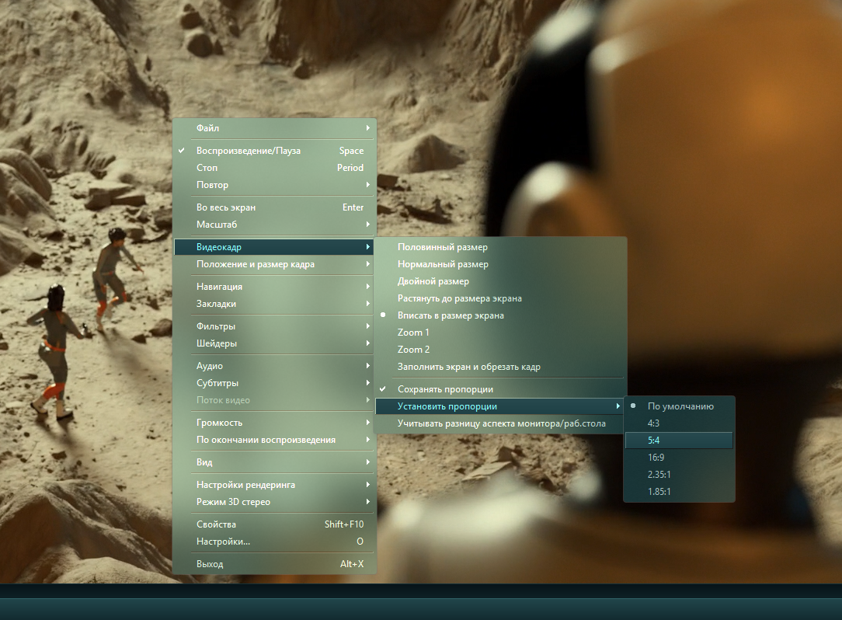Select Половинный размер
Image resolution: width=842 pixels, height=620 pixels.
[x=500, y=247]
